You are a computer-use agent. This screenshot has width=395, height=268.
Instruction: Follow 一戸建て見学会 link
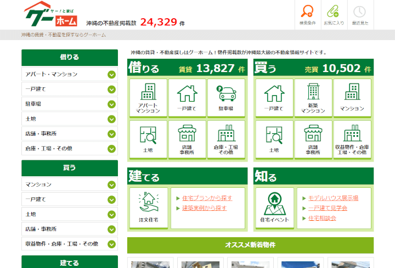pos(328,208)
